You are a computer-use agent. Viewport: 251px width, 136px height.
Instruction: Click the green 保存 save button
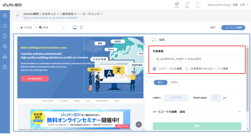tap(197, 126)
